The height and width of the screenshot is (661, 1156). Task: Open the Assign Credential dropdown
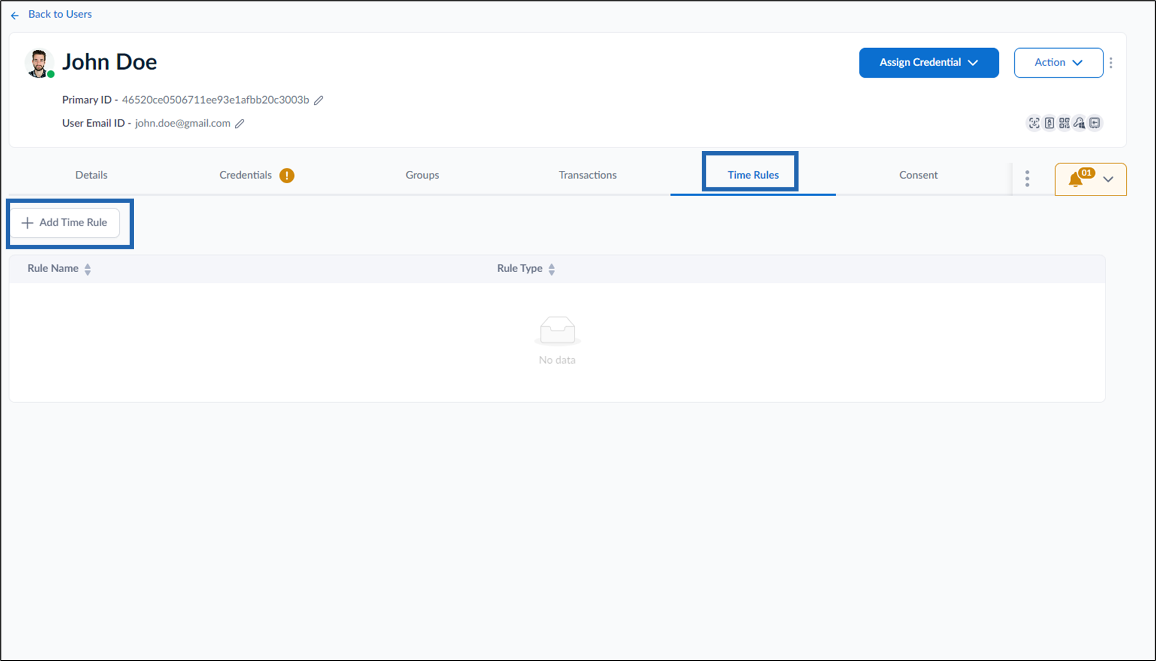[929, 63]
